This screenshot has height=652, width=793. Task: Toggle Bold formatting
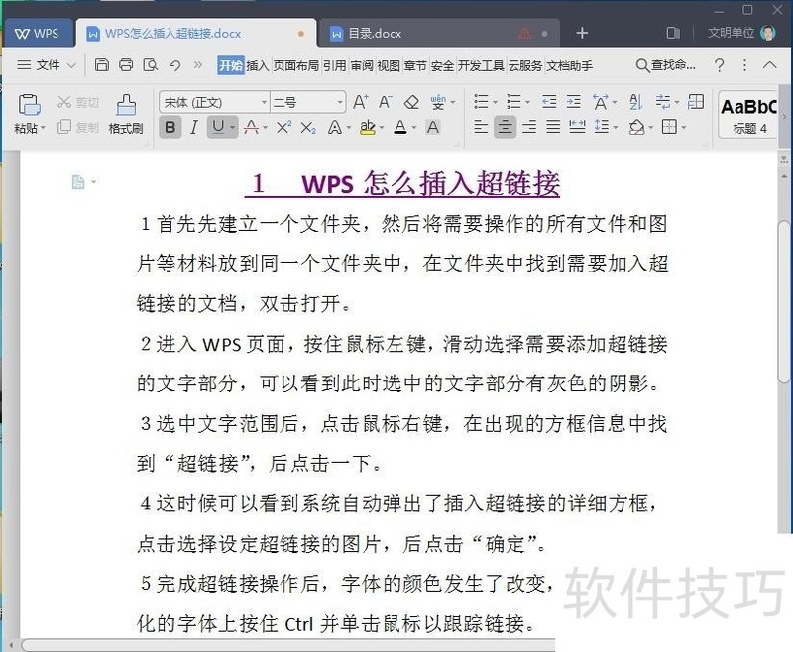[x=170, y=127]
